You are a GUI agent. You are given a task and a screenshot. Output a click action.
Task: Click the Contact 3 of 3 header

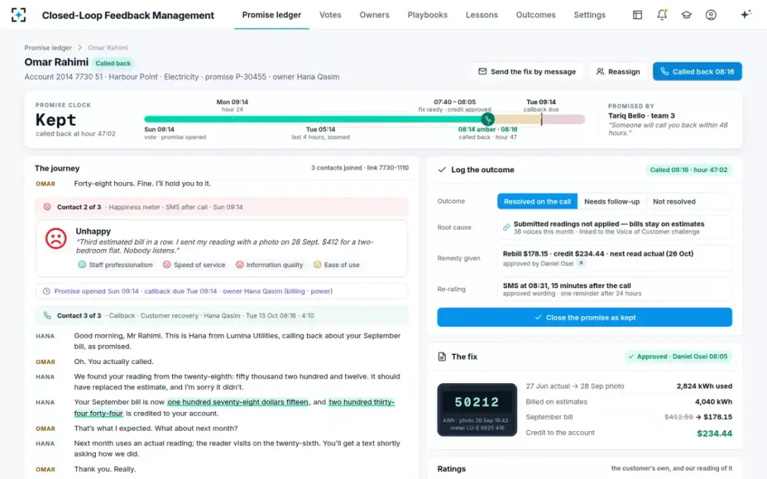pos(221,316)
